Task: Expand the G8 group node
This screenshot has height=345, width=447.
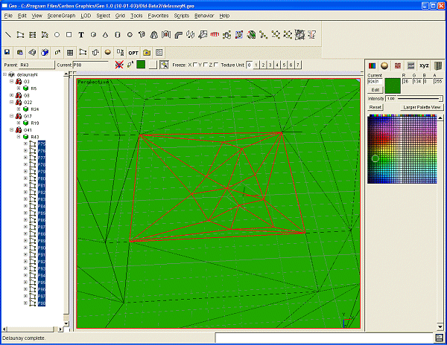Action: [x=11, y=95]
